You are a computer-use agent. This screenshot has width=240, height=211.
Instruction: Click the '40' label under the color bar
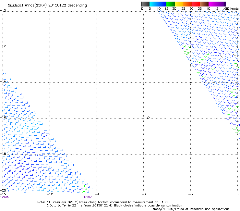[x=208, y=9]
